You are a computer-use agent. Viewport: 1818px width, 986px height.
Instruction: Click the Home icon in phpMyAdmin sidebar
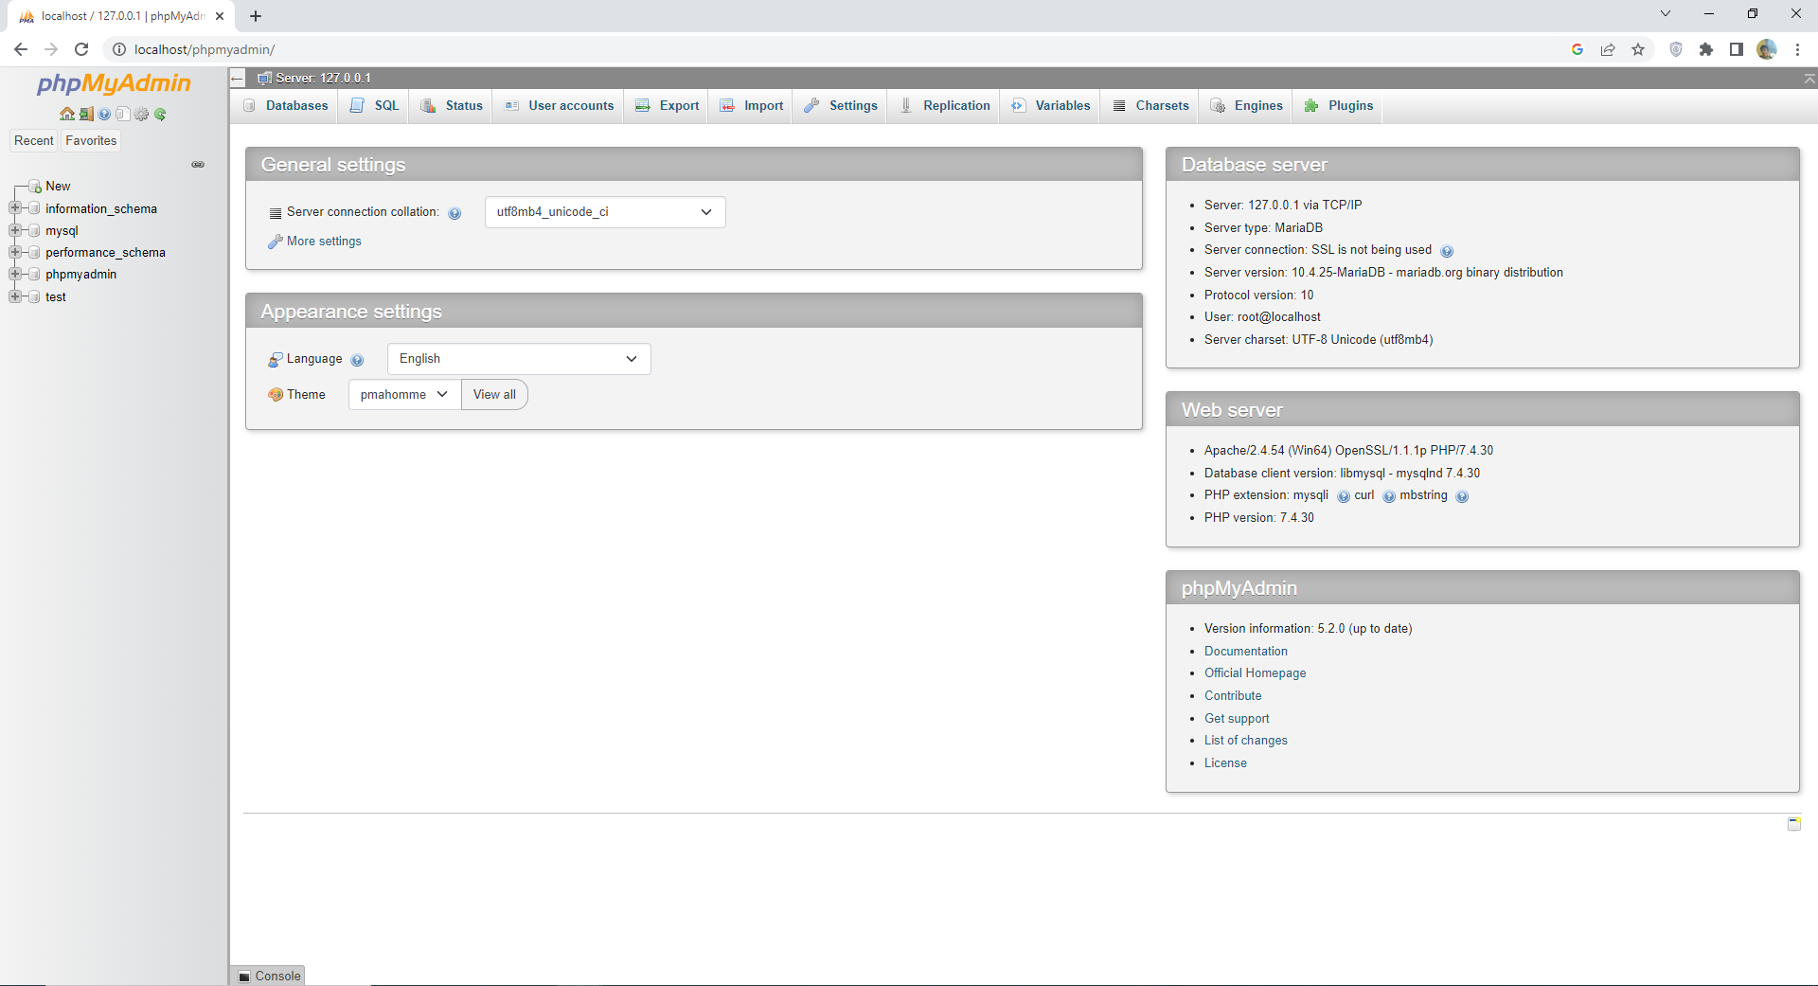(66, 114)
